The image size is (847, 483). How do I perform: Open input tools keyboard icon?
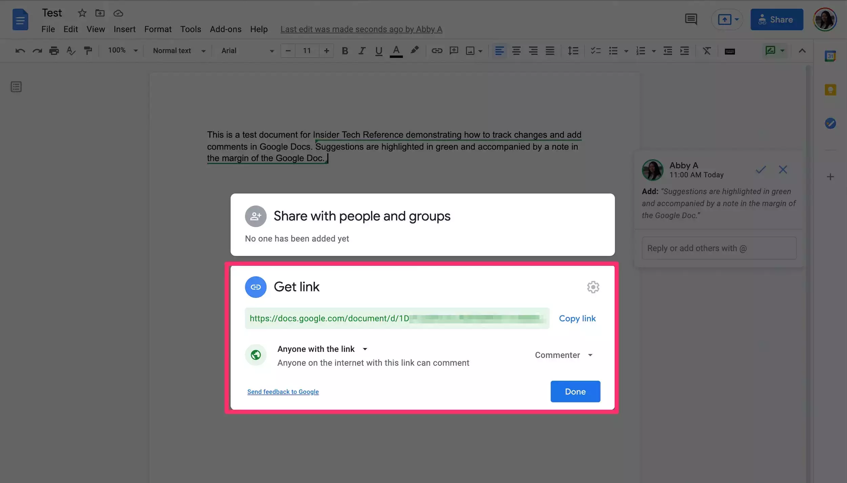coord(730,51)
